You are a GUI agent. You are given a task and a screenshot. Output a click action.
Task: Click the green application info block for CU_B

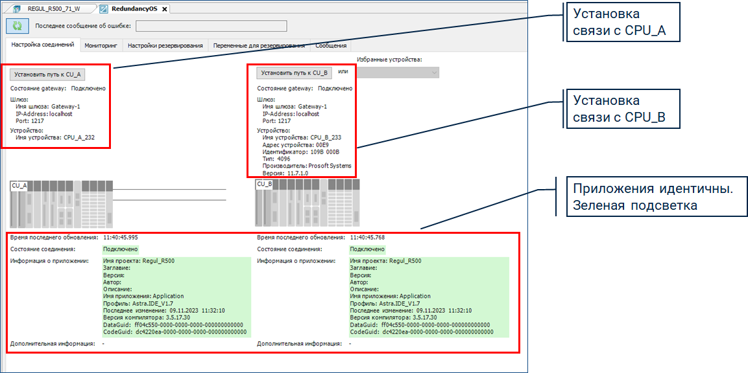[428, 297]
